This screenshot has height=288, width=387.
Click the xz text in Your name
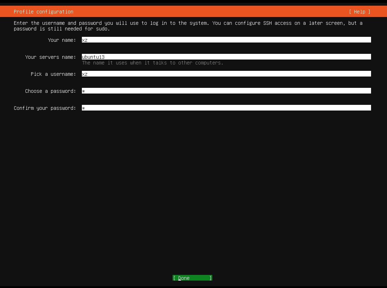tap(85, 40)
